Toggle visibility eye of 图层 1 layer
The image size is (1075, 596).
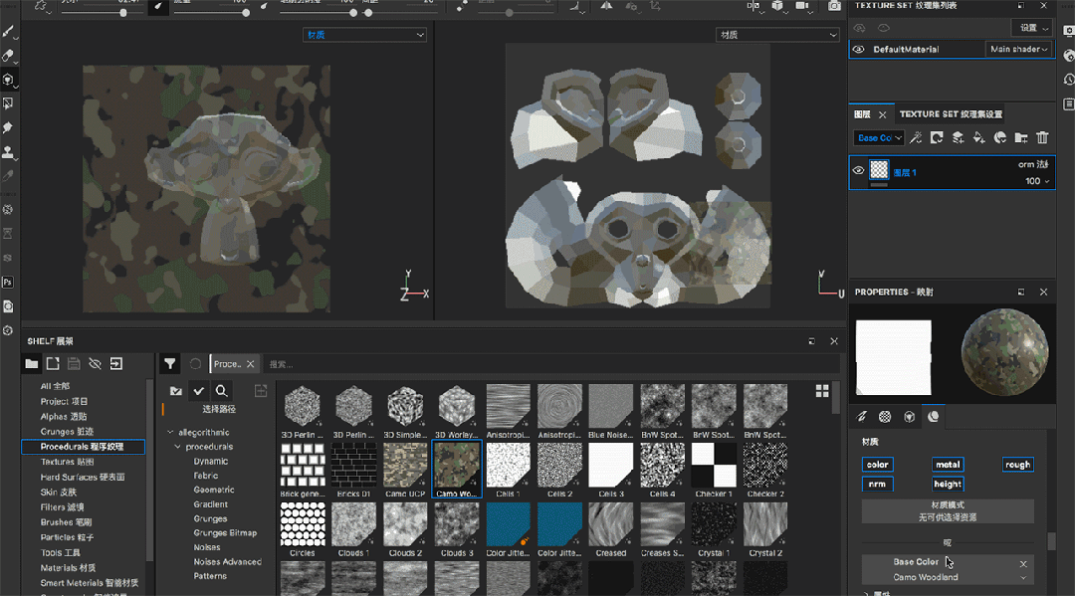[858, 170]
